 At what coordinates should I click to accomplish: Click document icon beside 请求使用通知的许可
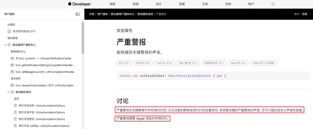(9, 31)
